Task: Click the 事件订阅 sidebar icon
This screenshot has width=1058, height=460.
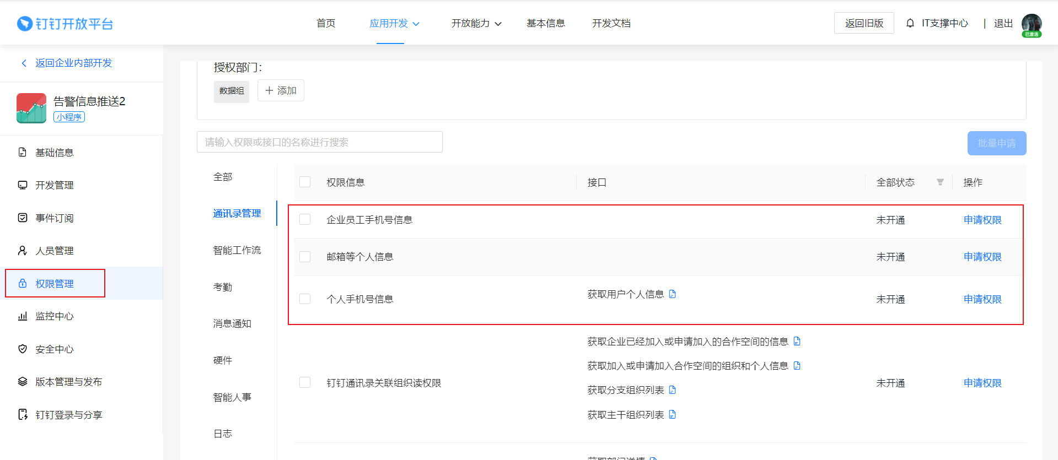Action: [x=23, y=218]
